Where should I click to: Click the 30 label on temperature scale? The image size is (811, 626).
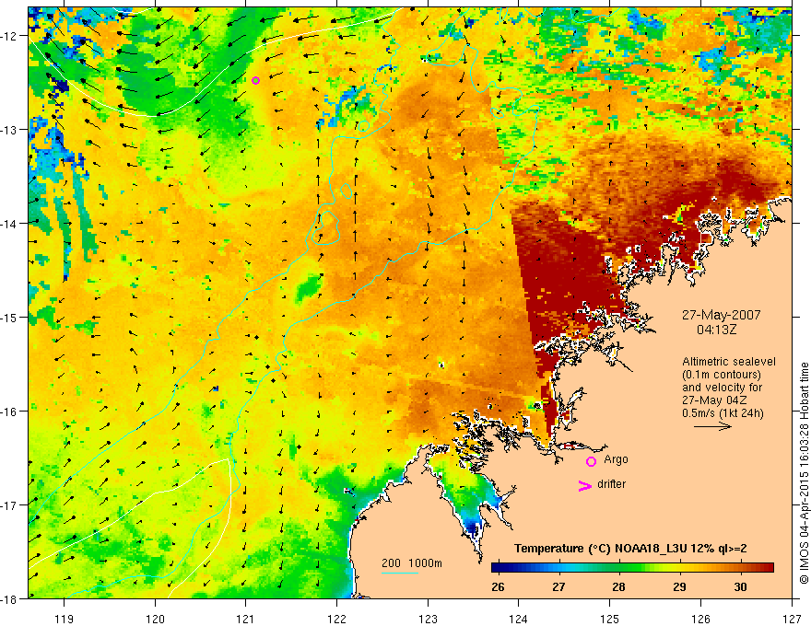[740, 586]
